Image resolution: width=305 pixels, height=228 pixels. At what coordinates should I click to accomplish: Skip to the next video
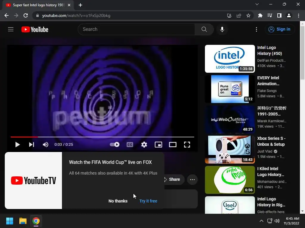32,145
